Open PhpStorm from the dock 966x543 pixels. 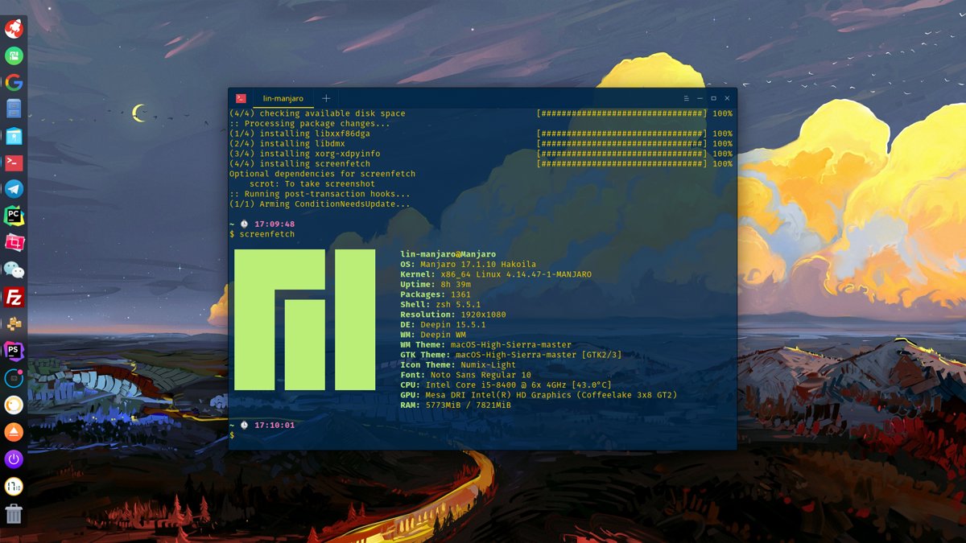coord(14,351)
